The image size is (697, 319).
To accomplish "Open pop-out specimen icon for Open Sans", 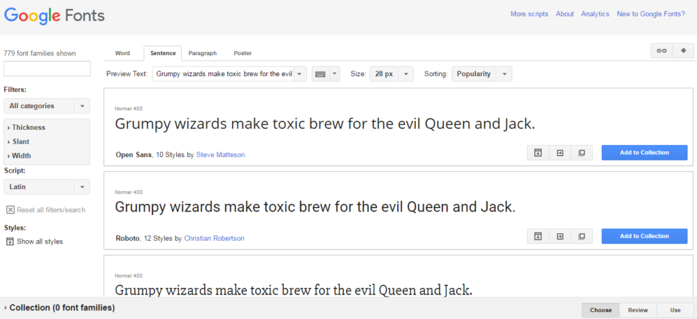I will [581, 152].
